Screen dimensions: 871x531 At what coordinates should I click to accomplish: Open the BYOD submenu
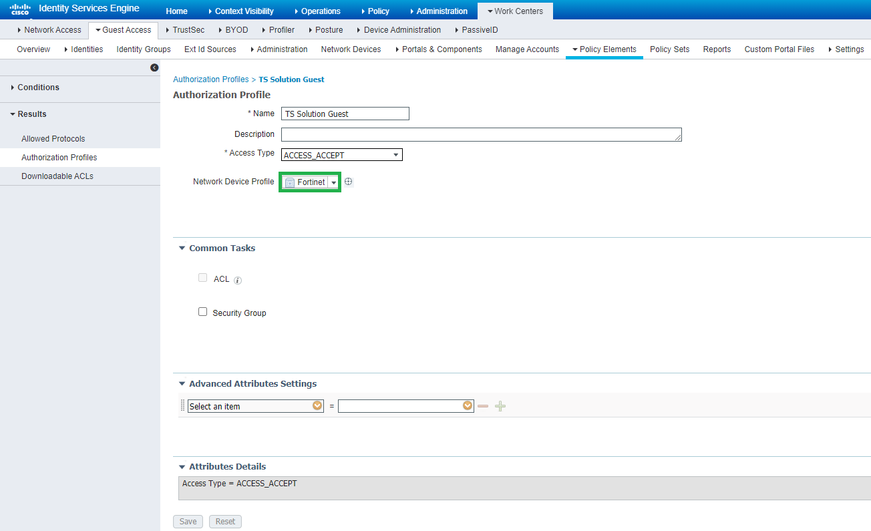click(x=233, y=30)
